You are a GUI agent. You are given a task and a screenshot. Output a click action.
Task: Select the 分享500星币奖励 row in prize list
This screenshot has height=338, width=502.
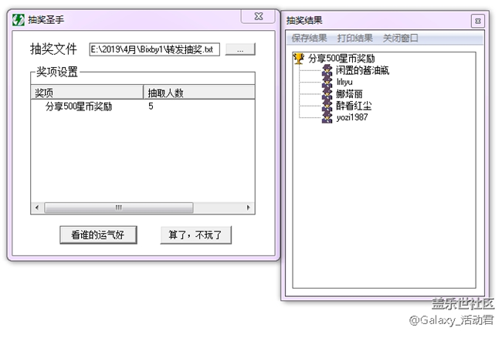tap(143, 106)
